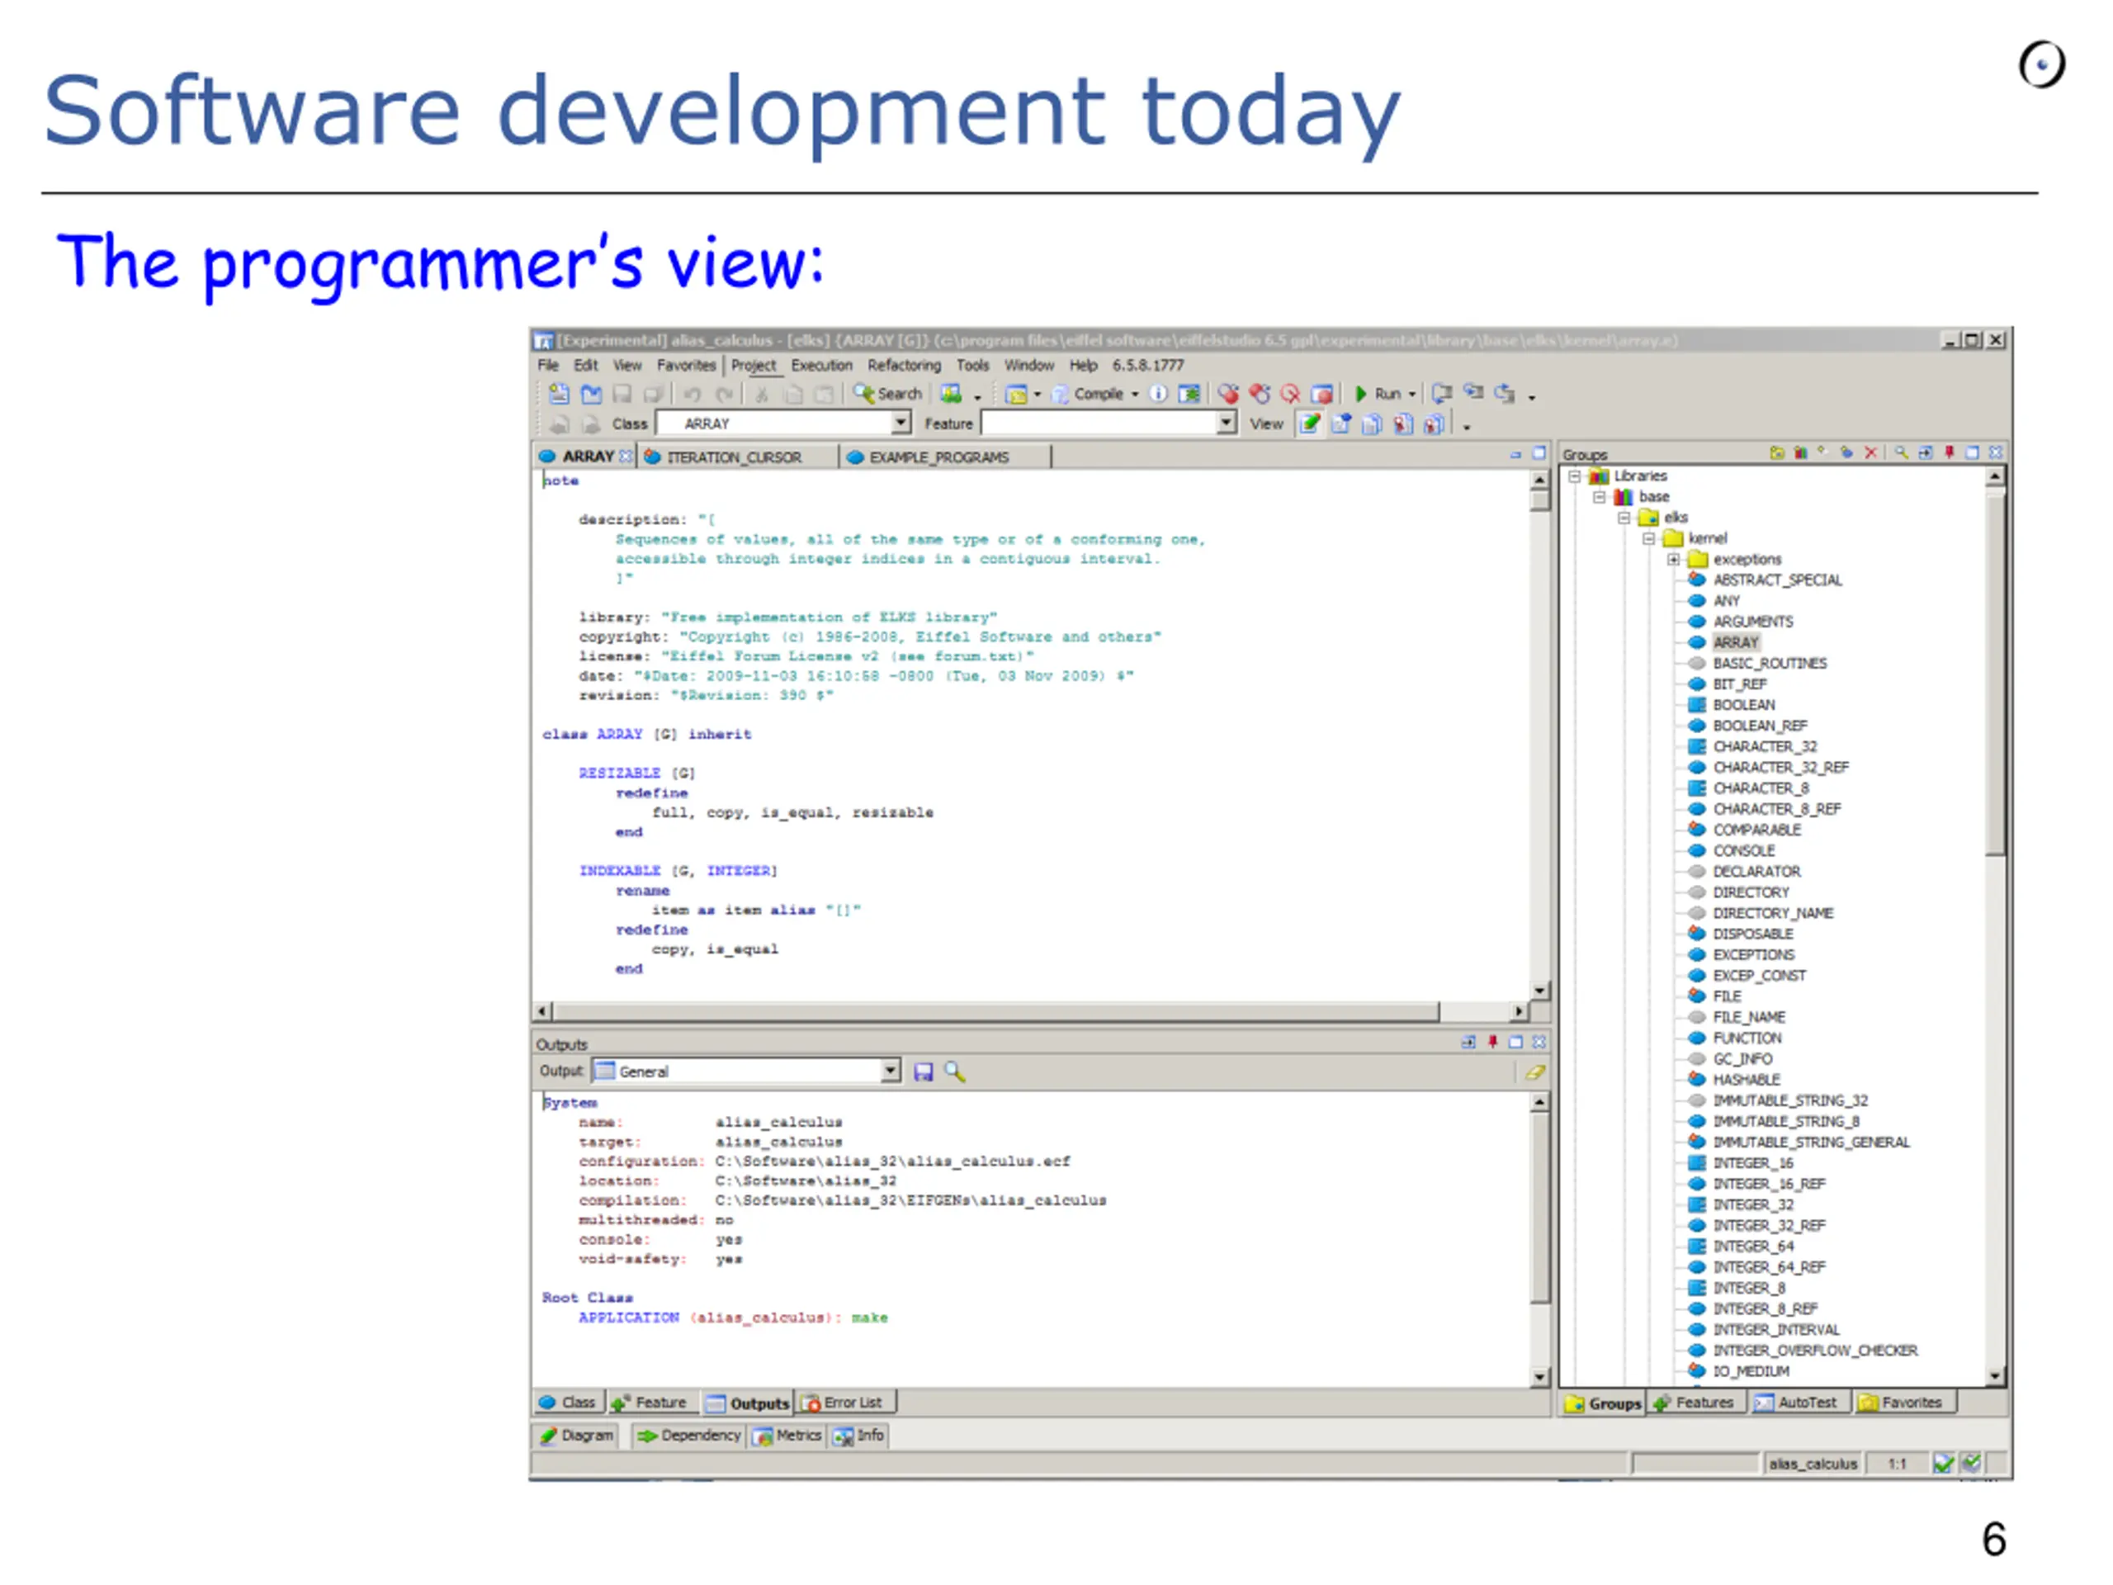
Task: Select the interface view icon in View toolbar
Action: click(x=1433, y=423)
